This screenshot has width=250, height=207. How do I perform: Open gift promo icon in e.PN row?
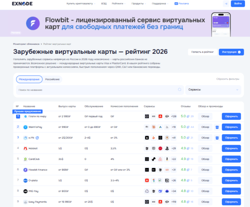tap(217, 138)
